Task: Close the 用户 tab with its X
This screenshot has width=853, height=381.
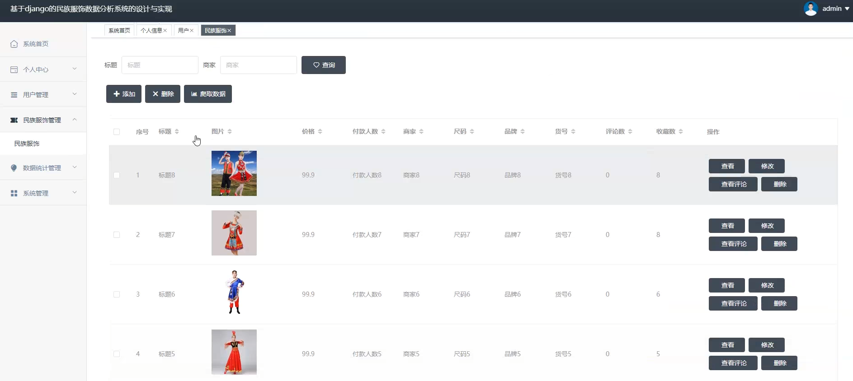Action: 192,31
